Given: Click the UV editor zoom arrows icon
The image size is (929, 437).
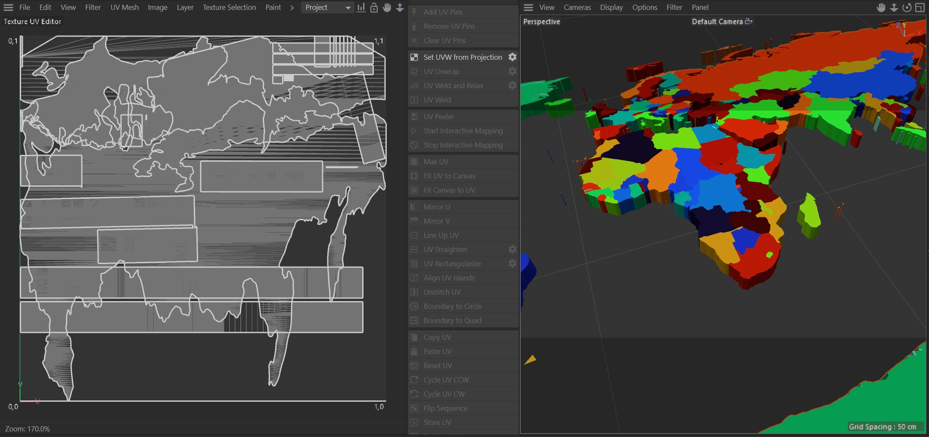Looking at the screenshot, I should coord(400,7).
